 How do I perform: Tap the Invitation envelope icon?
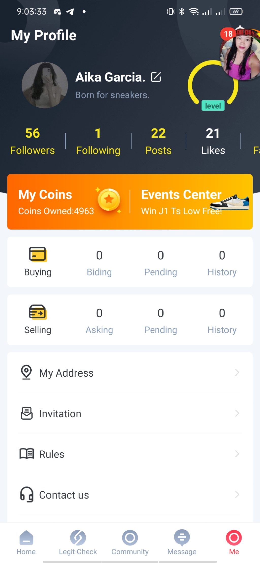(26, 413)
